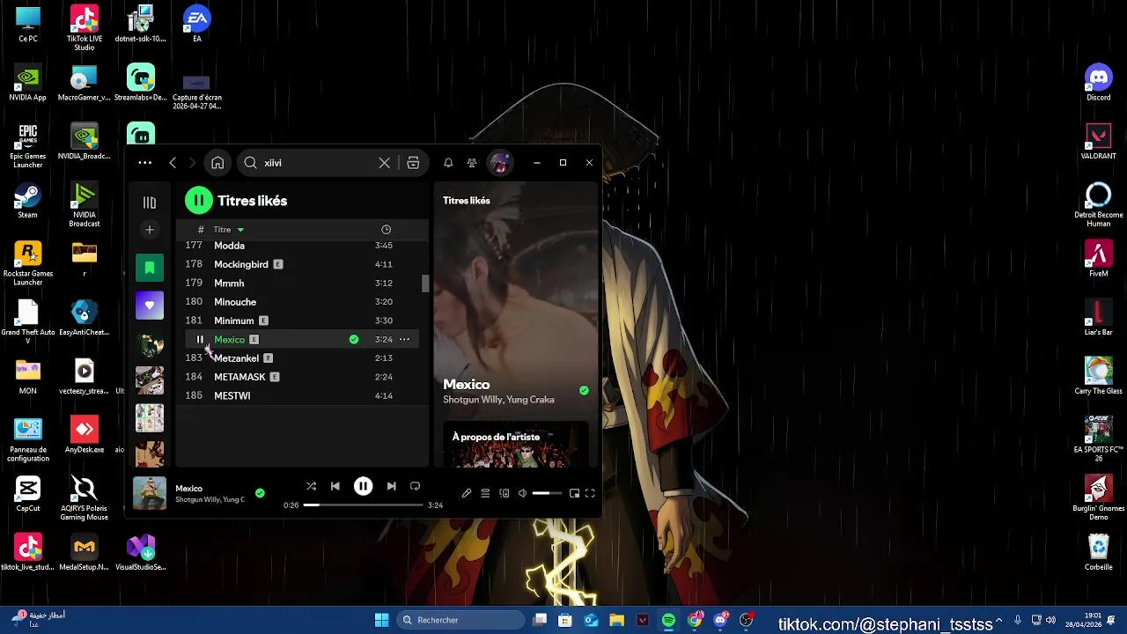Open the Spotify three-dots menu
1127x634 pixels.
(144, 163)
